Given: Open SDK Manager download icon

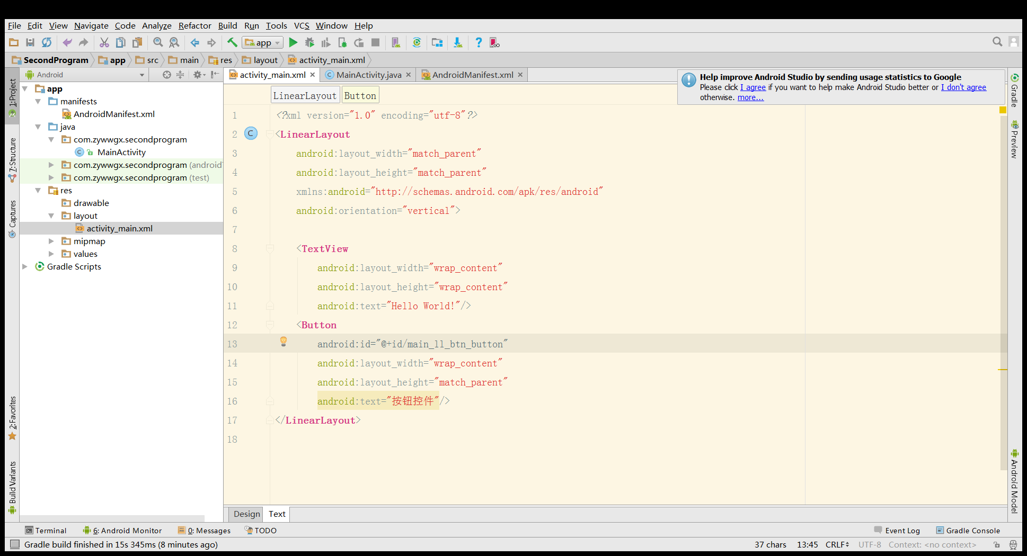Looking at the screenshot, I should pos(458,43).
